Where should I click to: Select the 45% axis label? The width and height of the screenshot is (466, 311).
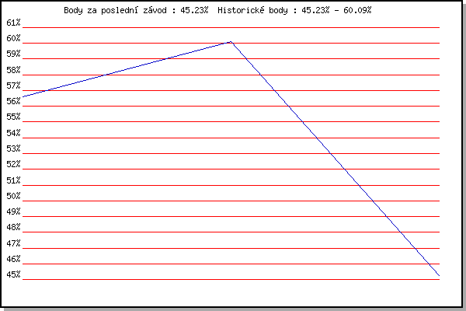click(13, 274)
